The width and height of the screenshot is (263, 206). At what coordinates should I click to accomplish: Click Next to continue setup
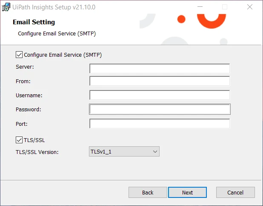187,192
